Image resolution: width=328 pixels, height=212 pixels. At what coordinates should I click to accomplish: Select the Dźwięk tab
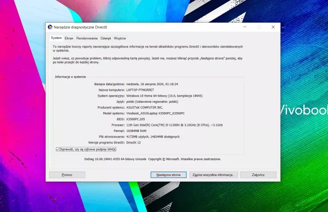click(x=105, y=38)
